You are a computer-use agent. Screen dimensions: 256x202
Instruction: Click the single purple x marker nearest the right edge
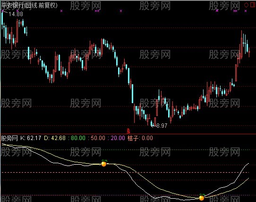click(246, 11)
